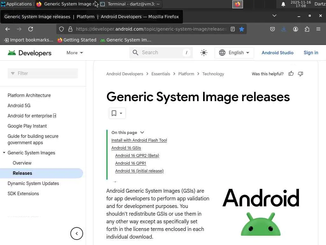Toggle the light/dark theme sun icon
Screen dimensions: 326x245
pyautogui.click(x=204, y=53)
